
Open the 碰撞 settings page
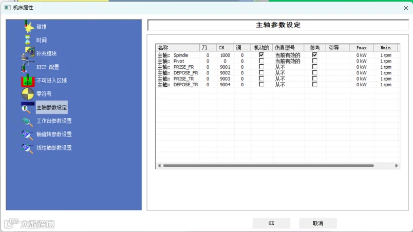[x=42, y=27]
